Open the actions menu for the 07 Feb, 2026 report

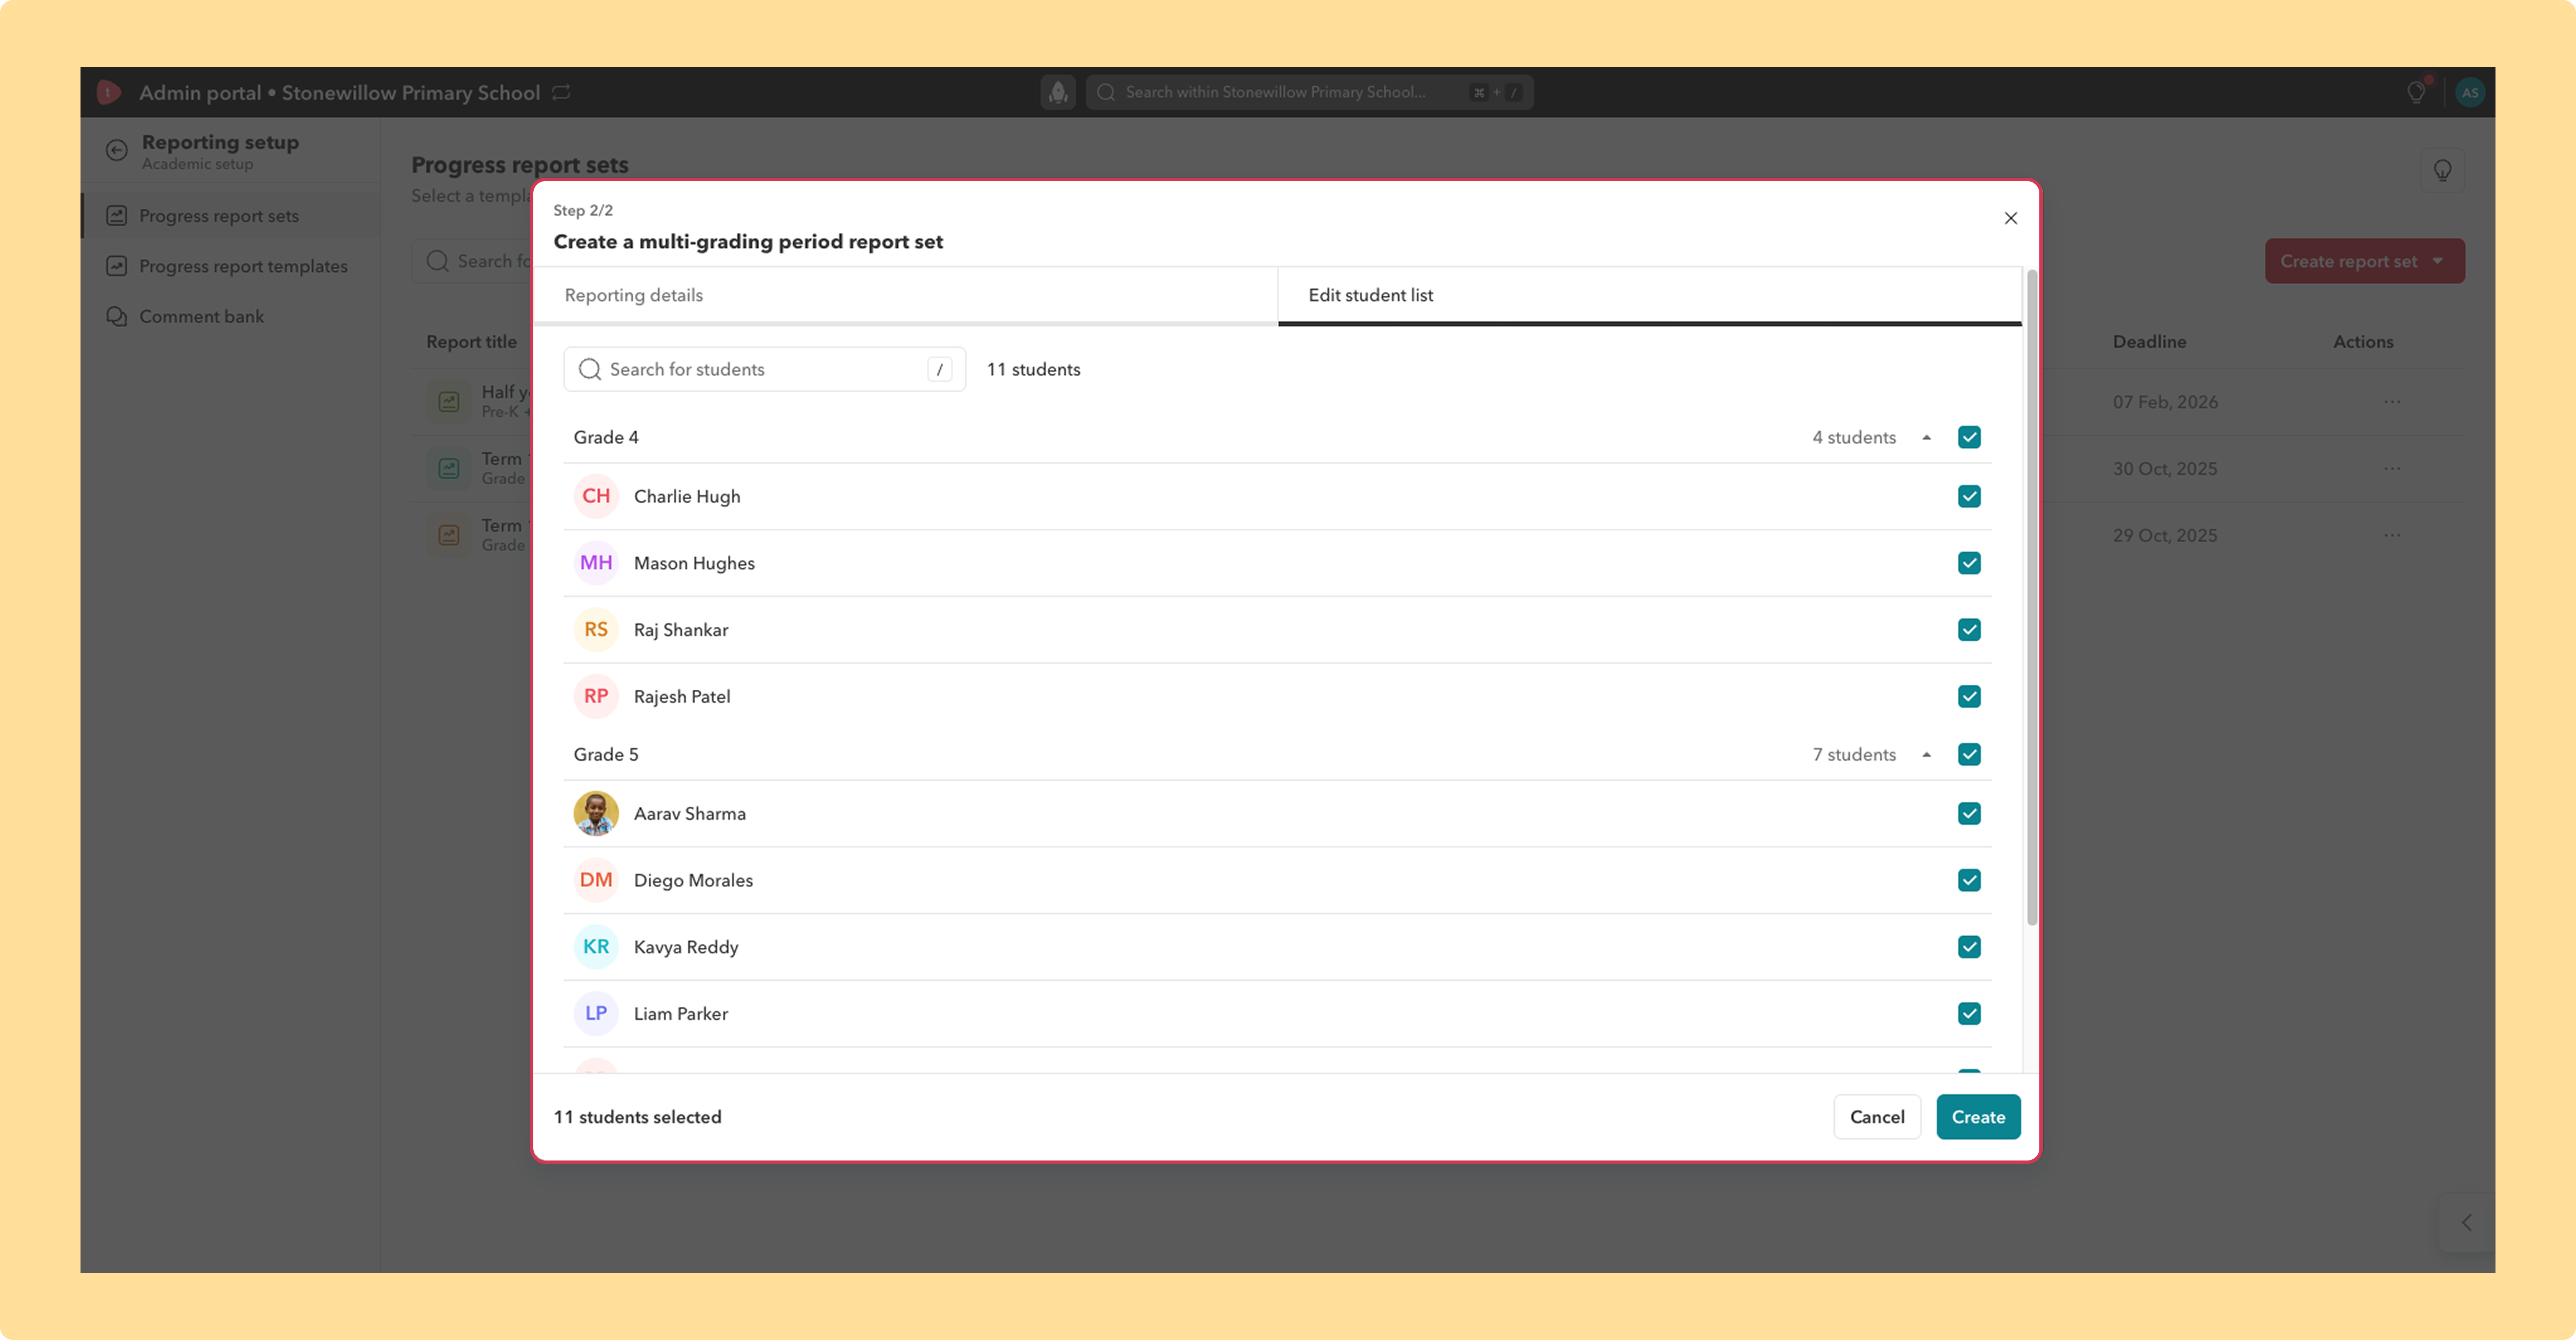(2392, 402)
